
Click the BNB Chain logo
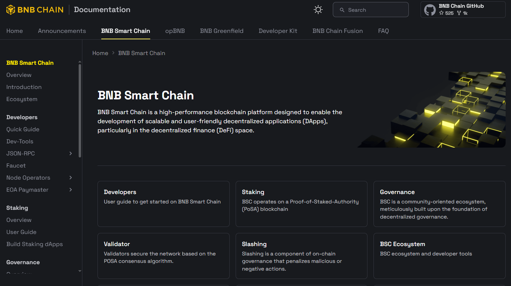pyautogui.click(x=35, y=10)
